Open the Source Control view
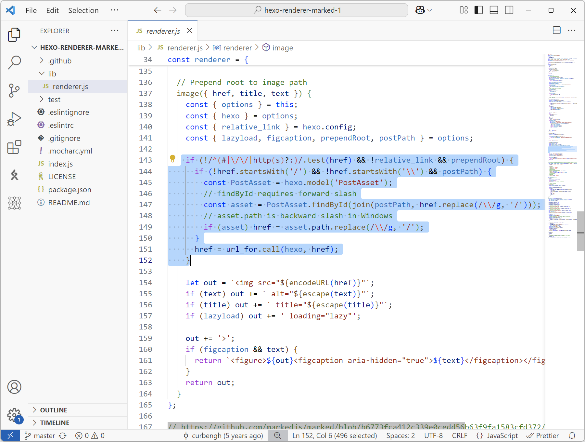 14,90
